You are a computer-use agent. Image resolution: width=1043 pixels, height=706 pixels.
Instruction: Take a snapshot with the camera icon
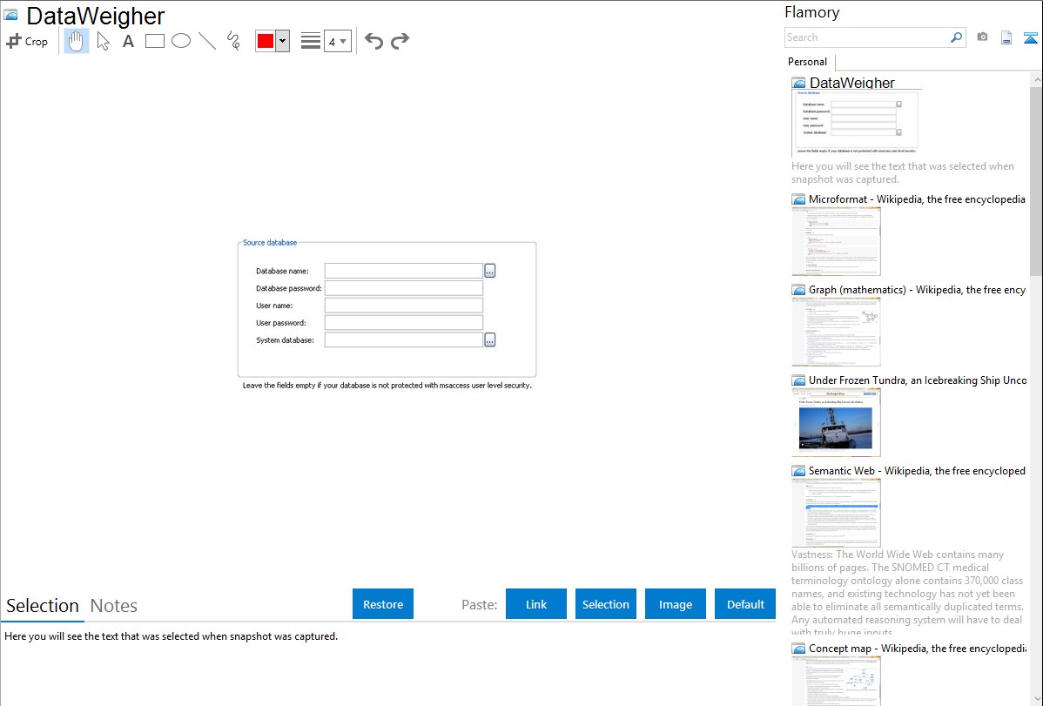982,37
